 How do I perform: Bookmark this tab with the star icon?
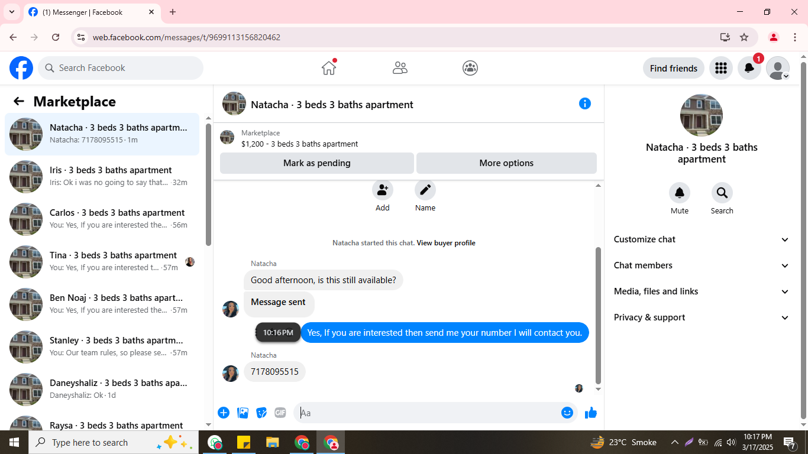[x=744, y=37]
